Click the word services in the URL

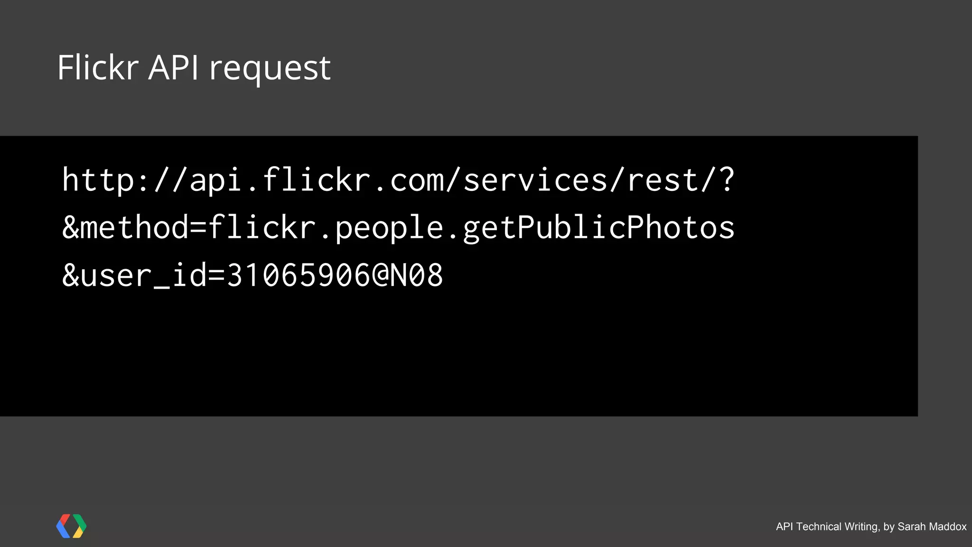click(535, 180)
